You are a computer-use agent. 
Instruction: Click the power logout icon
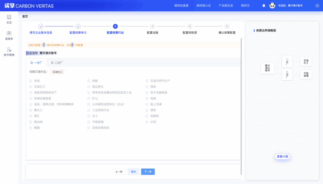tap(317, 6)
